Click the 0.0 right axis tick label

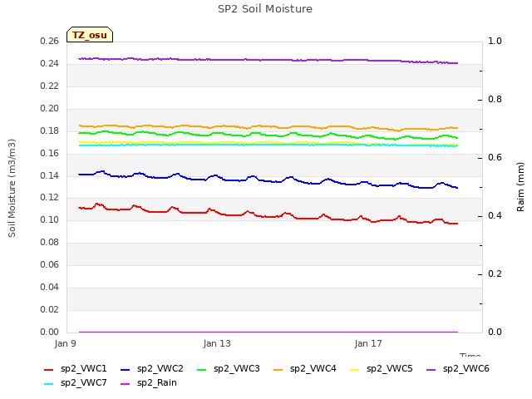[495, 332]
